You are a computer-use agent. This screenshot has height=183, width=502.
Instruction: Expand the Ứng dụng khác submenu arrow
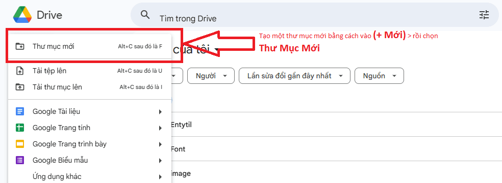[x=160, y=176]
